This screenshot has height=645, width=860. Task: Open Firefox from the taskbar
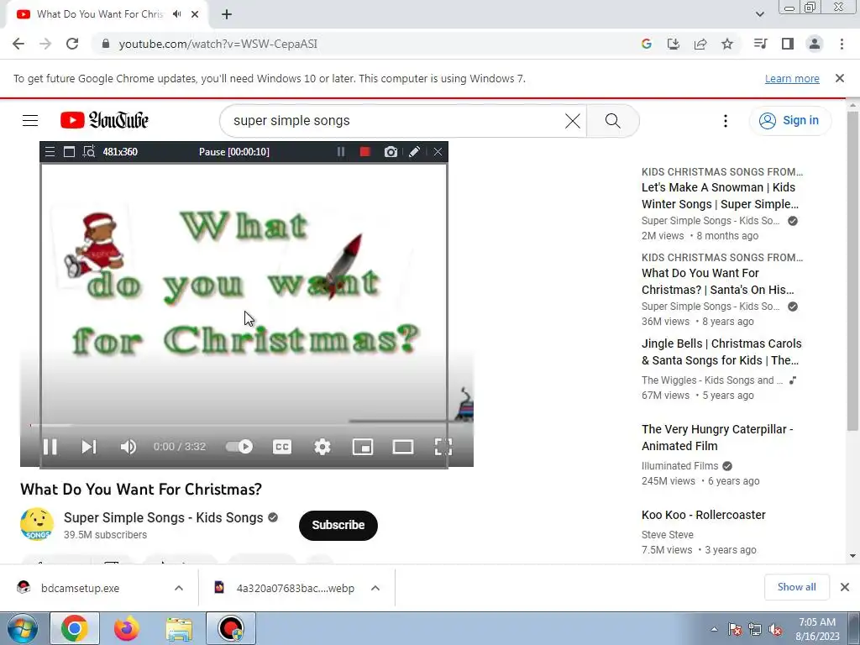127,628
